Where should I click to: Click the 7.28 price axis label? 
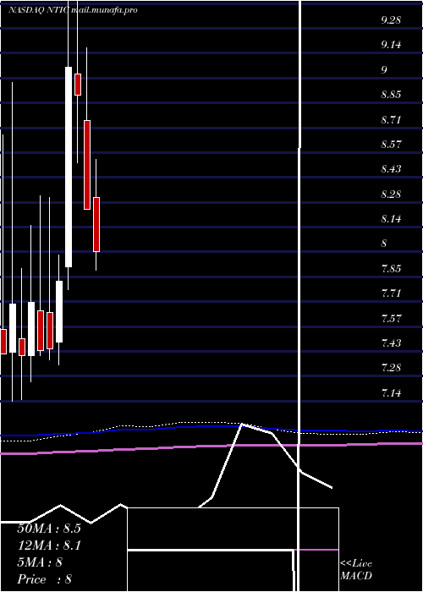391,368
